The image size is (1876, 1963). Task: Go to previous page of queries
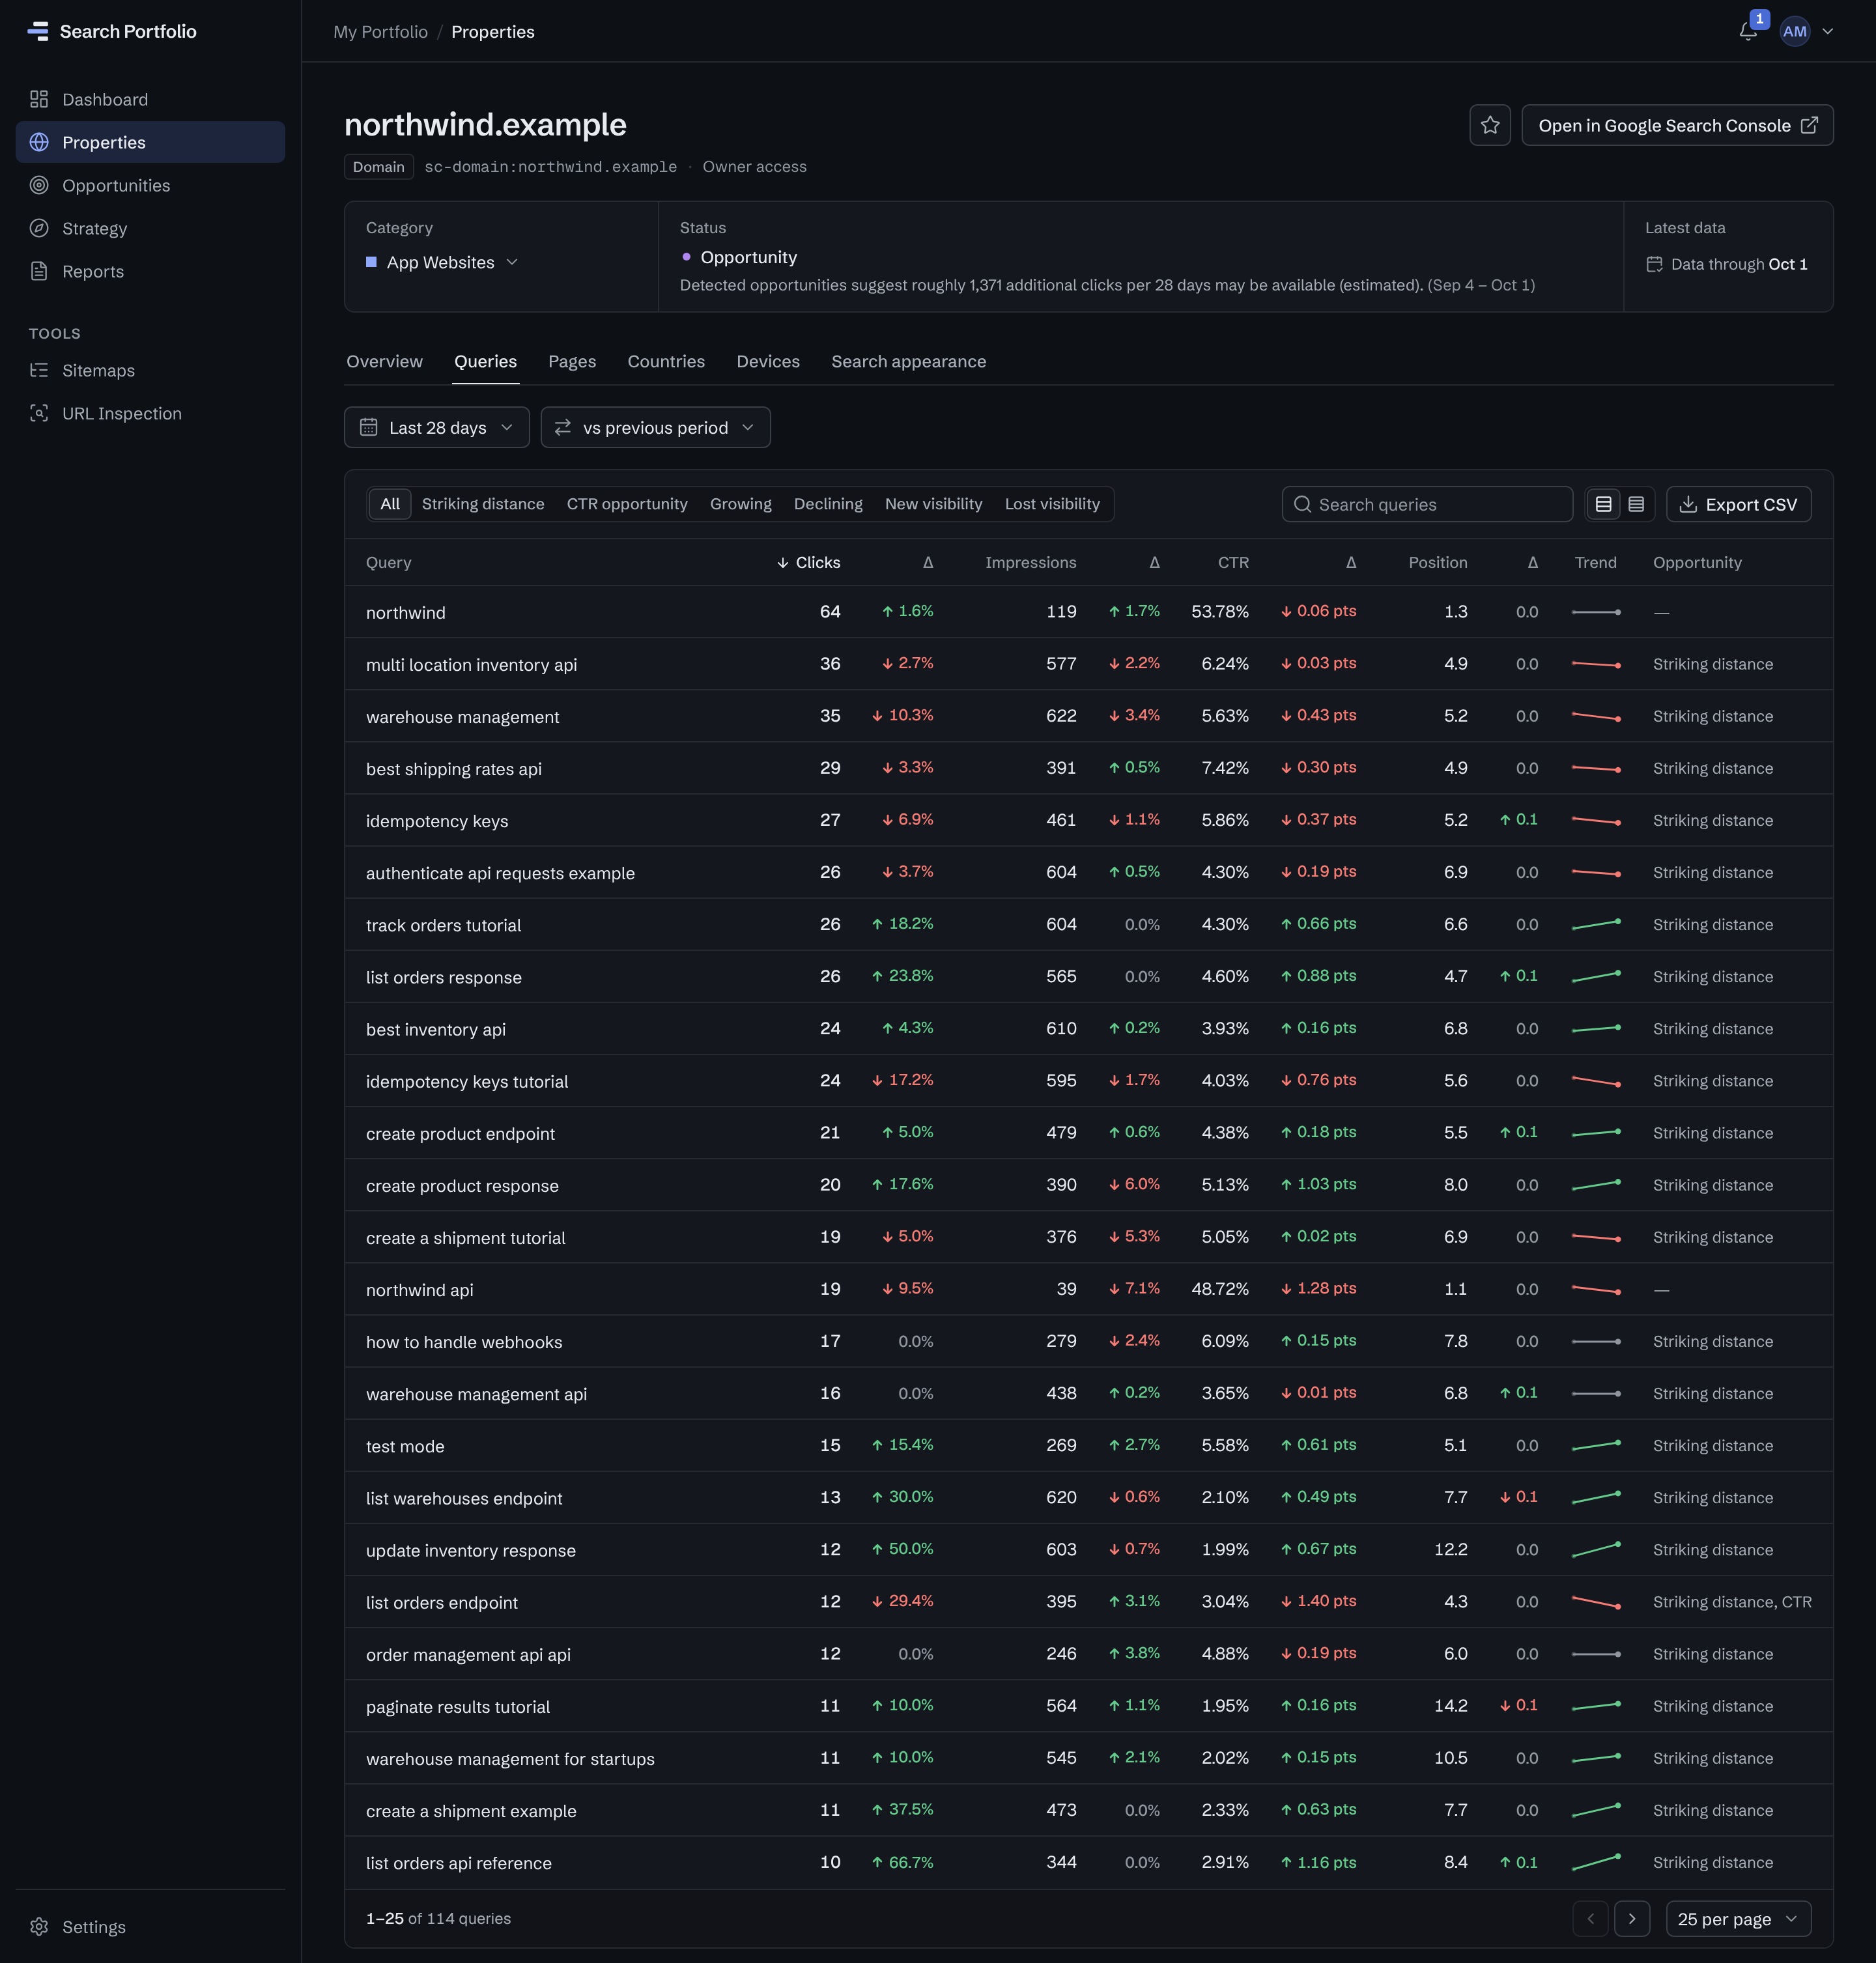(x=1590, y=1918)
